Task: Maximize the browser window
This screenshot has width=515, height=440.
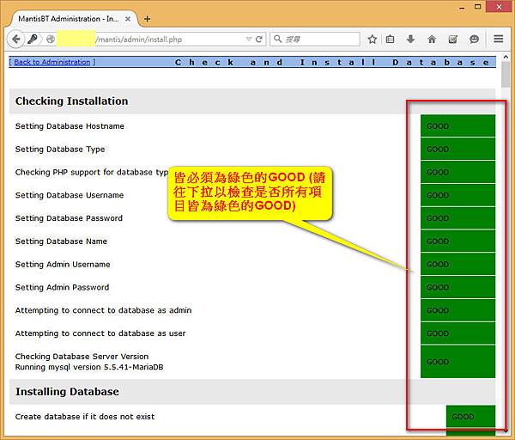Action: (x=478, y=7)
